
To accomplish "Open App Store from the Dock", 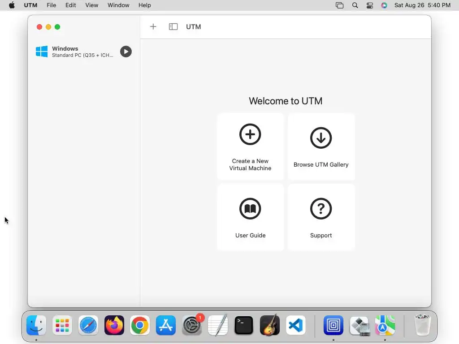I will click(166, 325).
